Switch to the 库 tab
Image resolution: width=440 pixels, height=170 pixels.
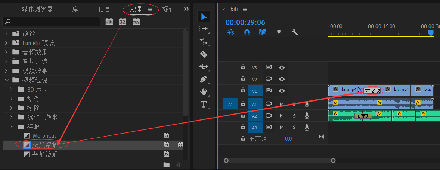pyautogui.click(x=75, y=9)
